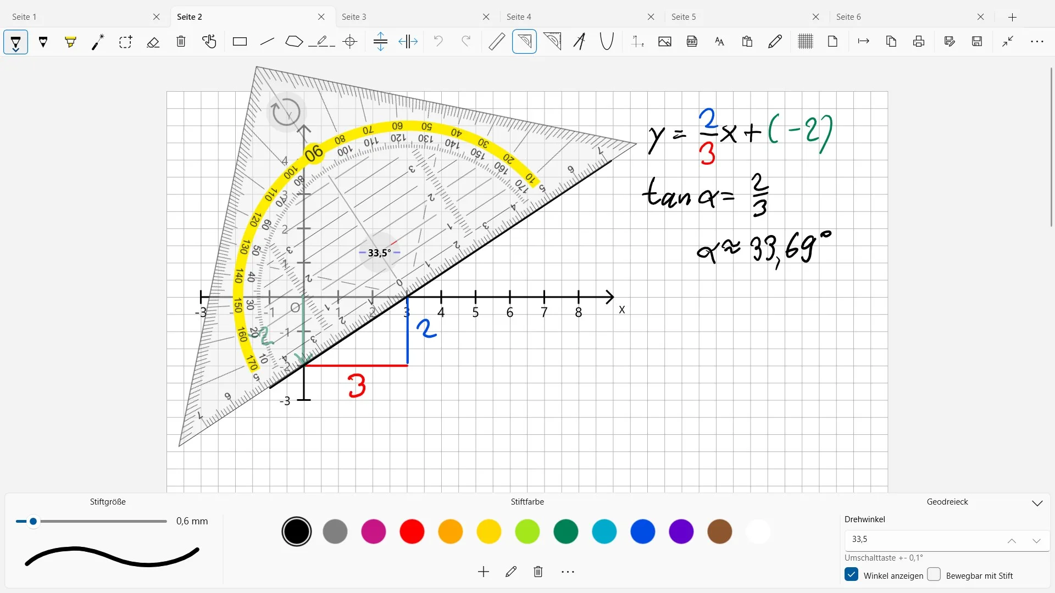Select the rectangle shape tool

tap(240, 42)
